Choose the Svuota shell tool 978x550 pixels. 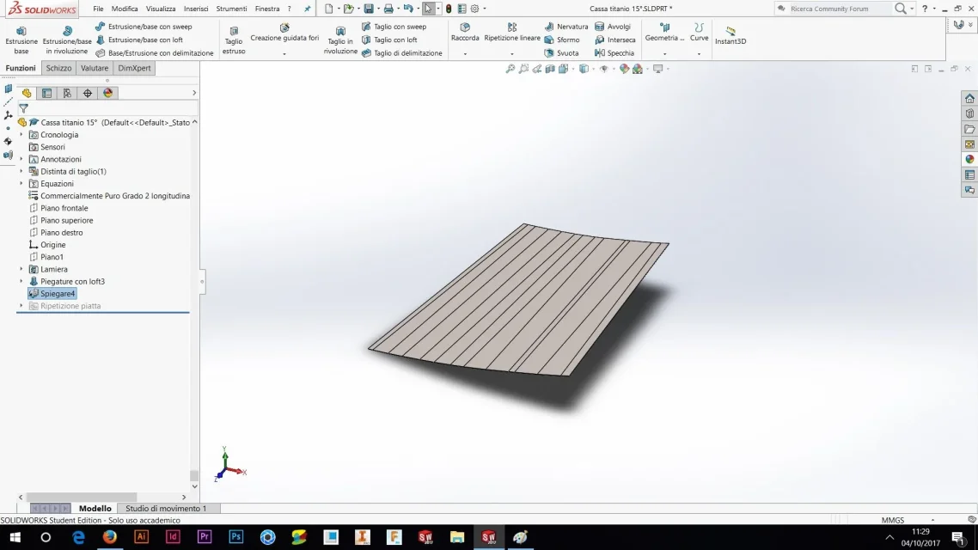coord(561,53)
